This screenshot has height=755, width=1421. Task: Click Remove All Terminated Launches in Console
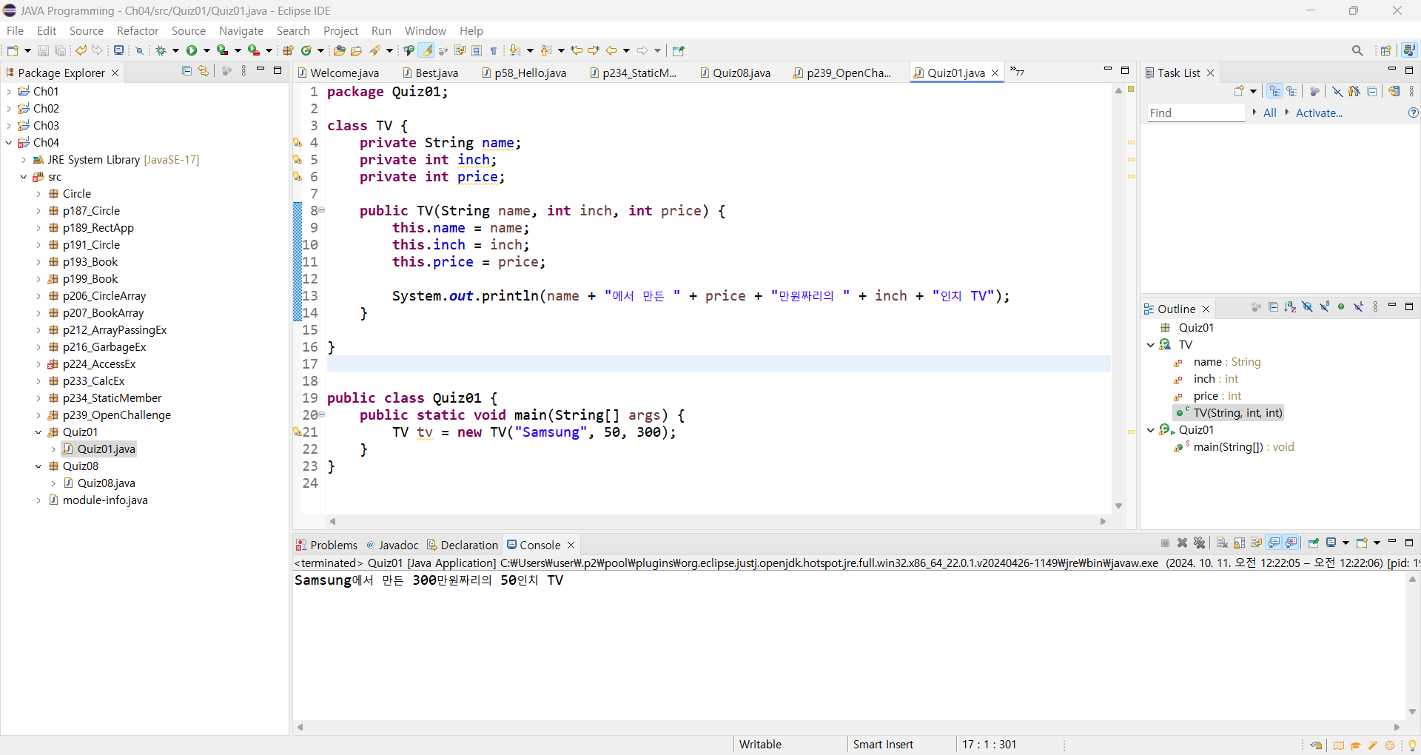(1200, 543)
